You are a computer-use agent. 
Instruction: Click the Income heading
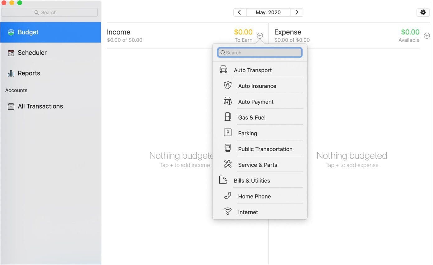click(x=119, y=32)
